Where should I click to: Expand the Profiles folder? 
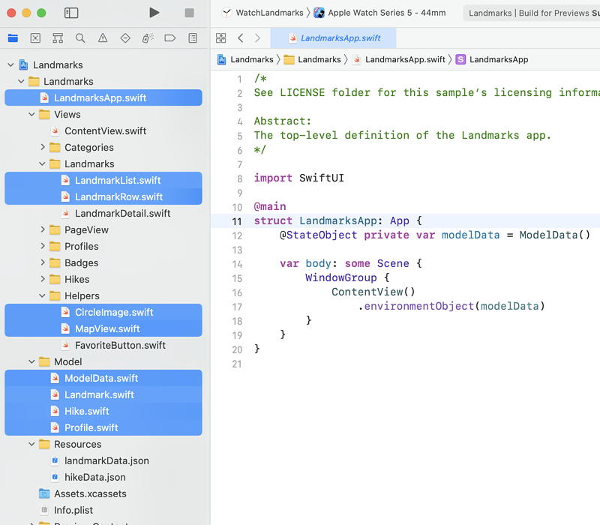[x=43, y=246]
